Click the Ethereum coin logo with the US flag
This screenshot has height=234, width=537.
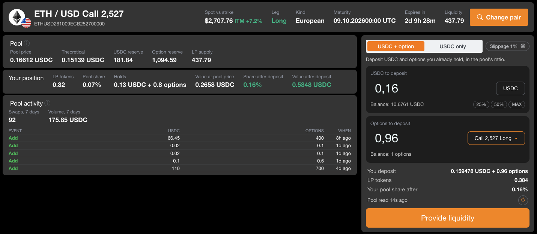pos(20,18)
